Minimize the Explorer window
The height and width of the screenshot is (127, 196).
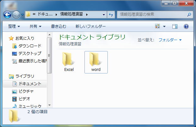[166, 3]
